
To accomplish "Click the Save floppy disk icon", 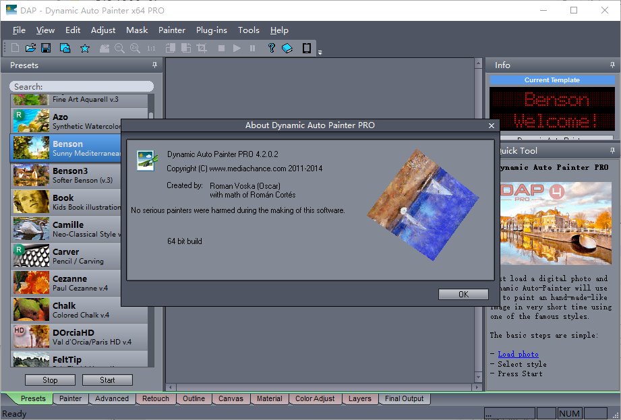I will click(46, 48).
